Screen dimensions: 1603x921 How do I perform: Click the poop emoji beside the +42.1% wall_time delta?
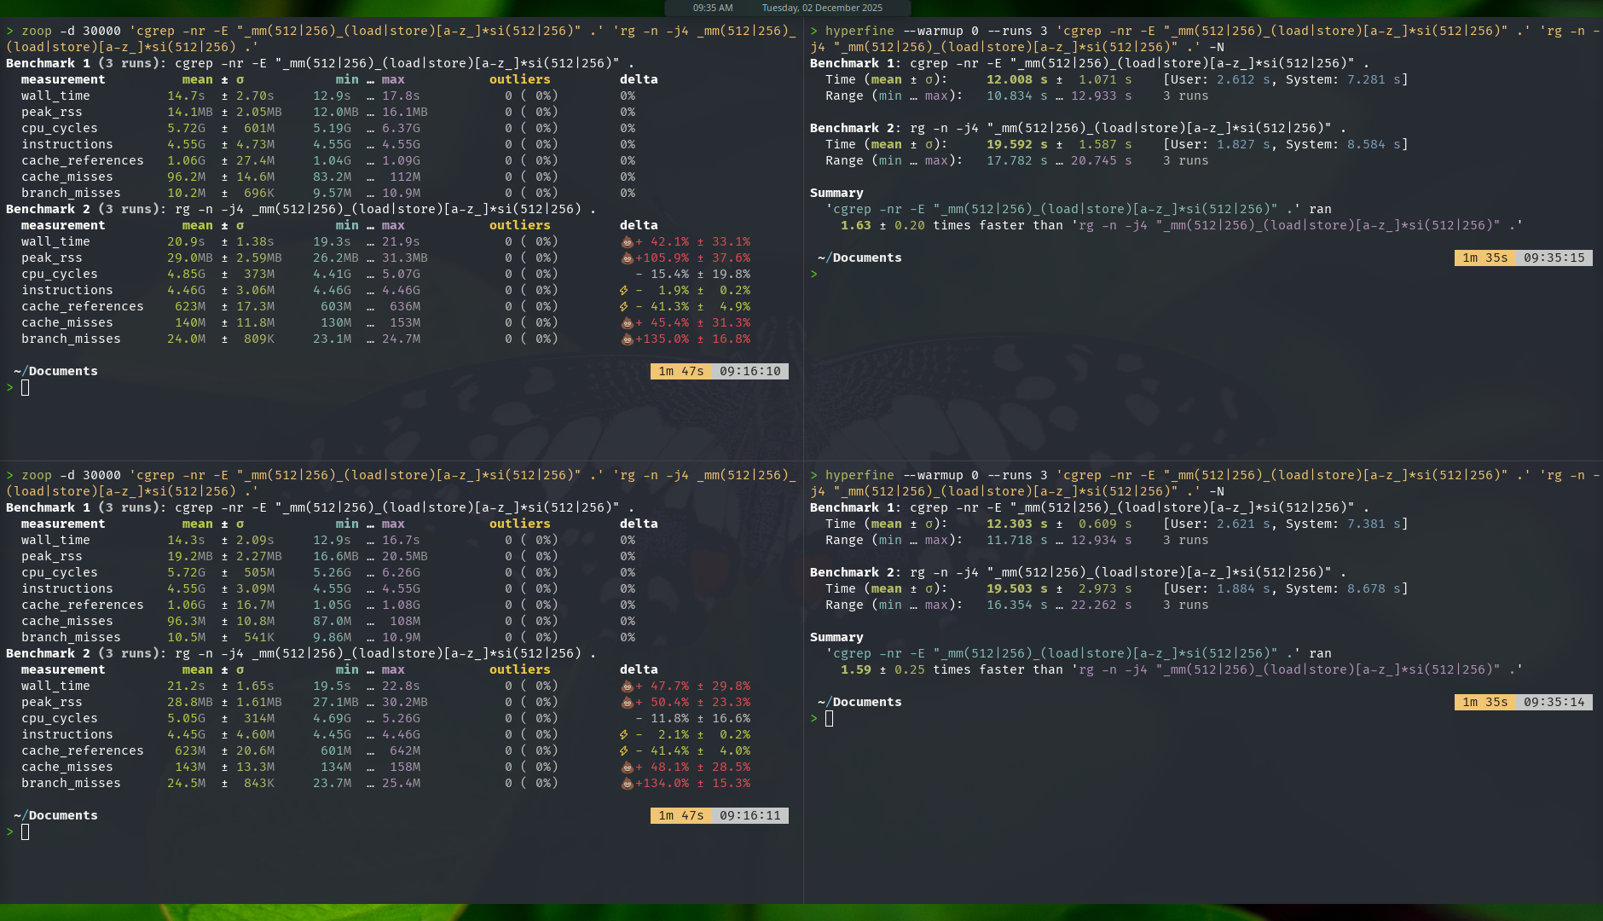click(627, 242)
